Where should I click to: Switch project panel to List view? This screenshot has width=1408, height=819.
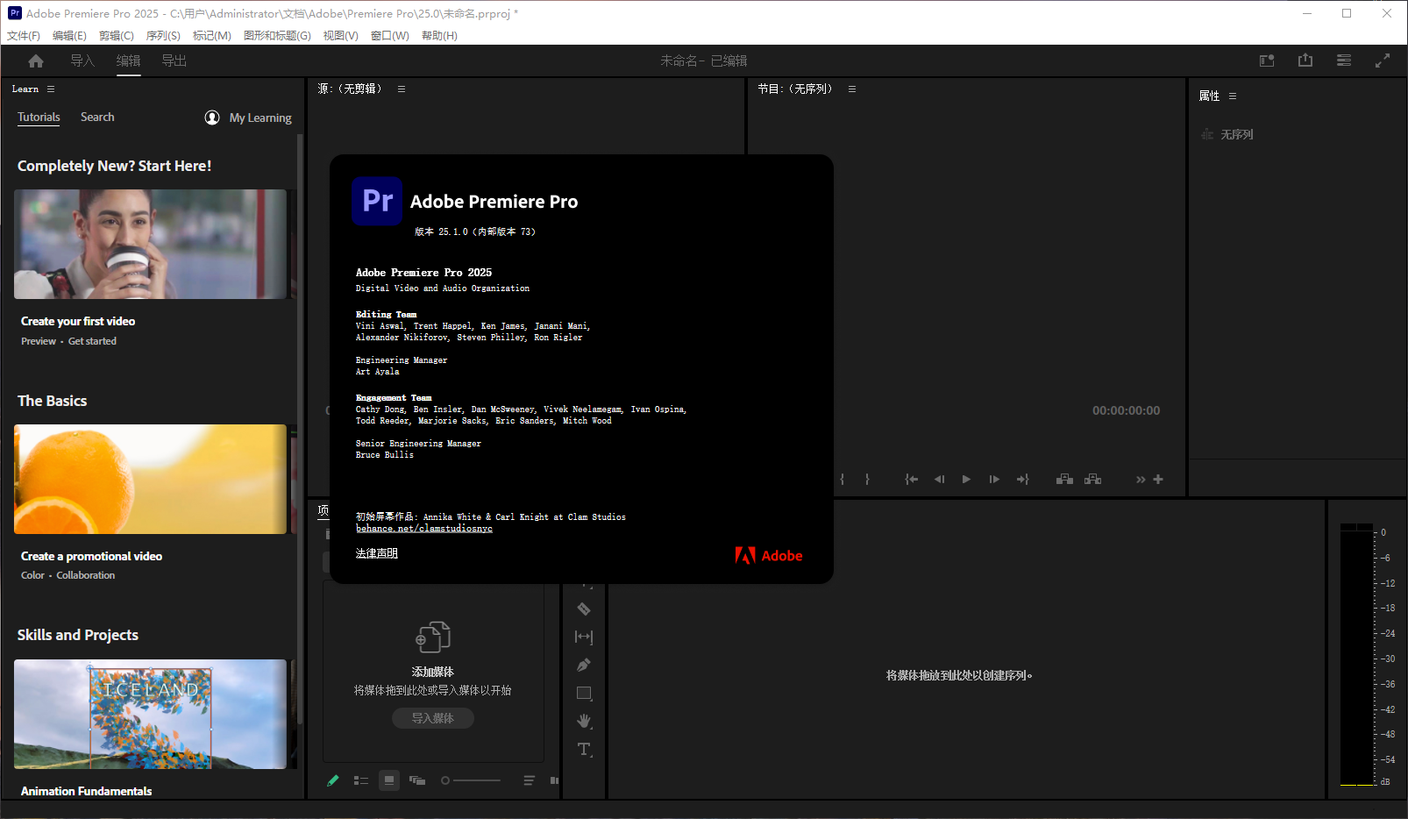(361, 780)
